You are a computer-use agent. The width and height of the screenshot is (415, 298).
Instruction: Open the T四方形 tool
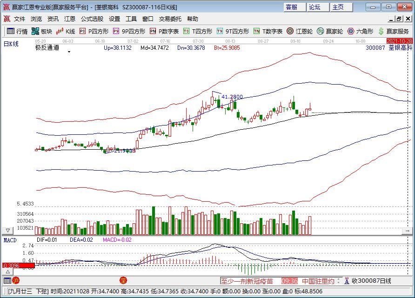click(x=198, y=31)
